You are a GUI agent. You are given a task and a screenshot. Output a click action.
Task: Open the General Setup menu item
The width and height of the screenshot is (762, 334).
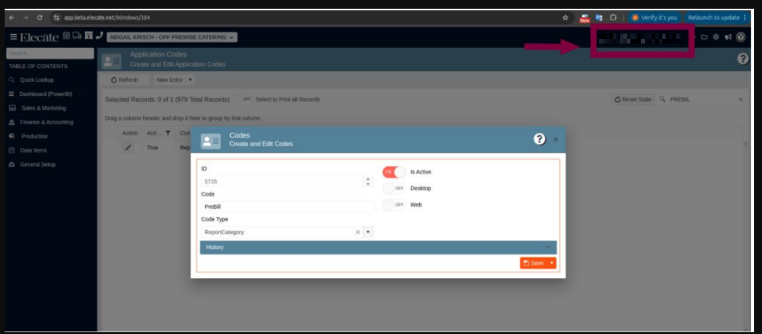38,165
